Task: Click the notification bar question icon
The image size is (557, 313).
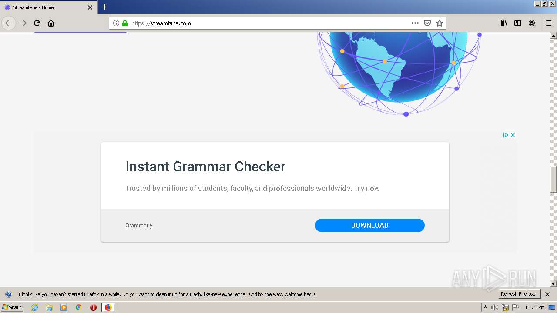Action: (x=8, y=294)
